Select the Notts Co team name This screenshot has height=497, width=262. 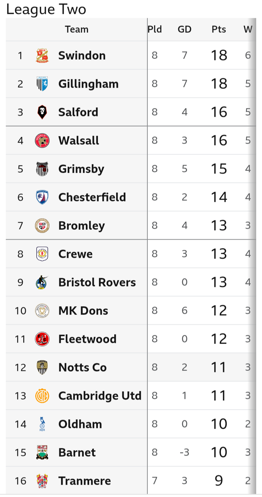[x=83, y=367]
